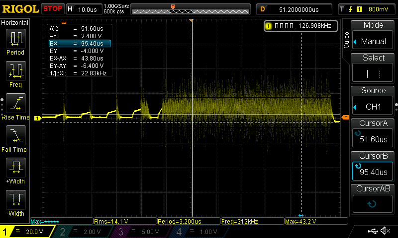Click the Period=3.200us measurement readout
Viewport: 398px width, 238px height.
(x=189, y=221)
